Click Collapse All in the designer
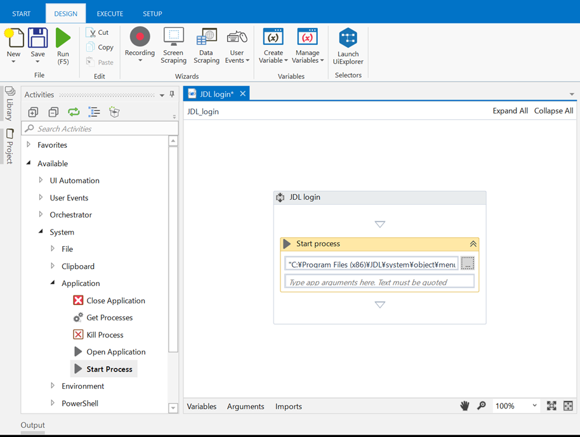The width and height of the screenshot is (580, 437). click(x=553, y=111)
